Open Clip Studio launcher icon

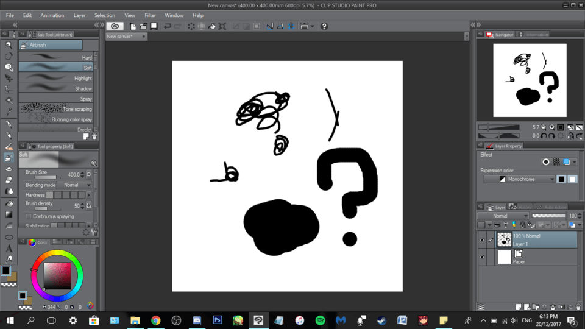pos(115,26)
